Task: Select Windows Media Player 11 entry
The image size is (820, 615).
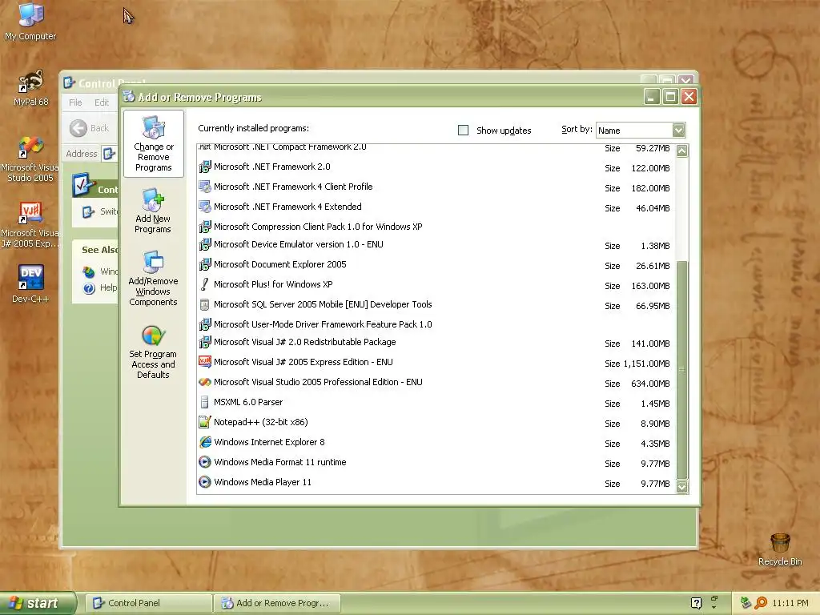Action: [436, 482]
